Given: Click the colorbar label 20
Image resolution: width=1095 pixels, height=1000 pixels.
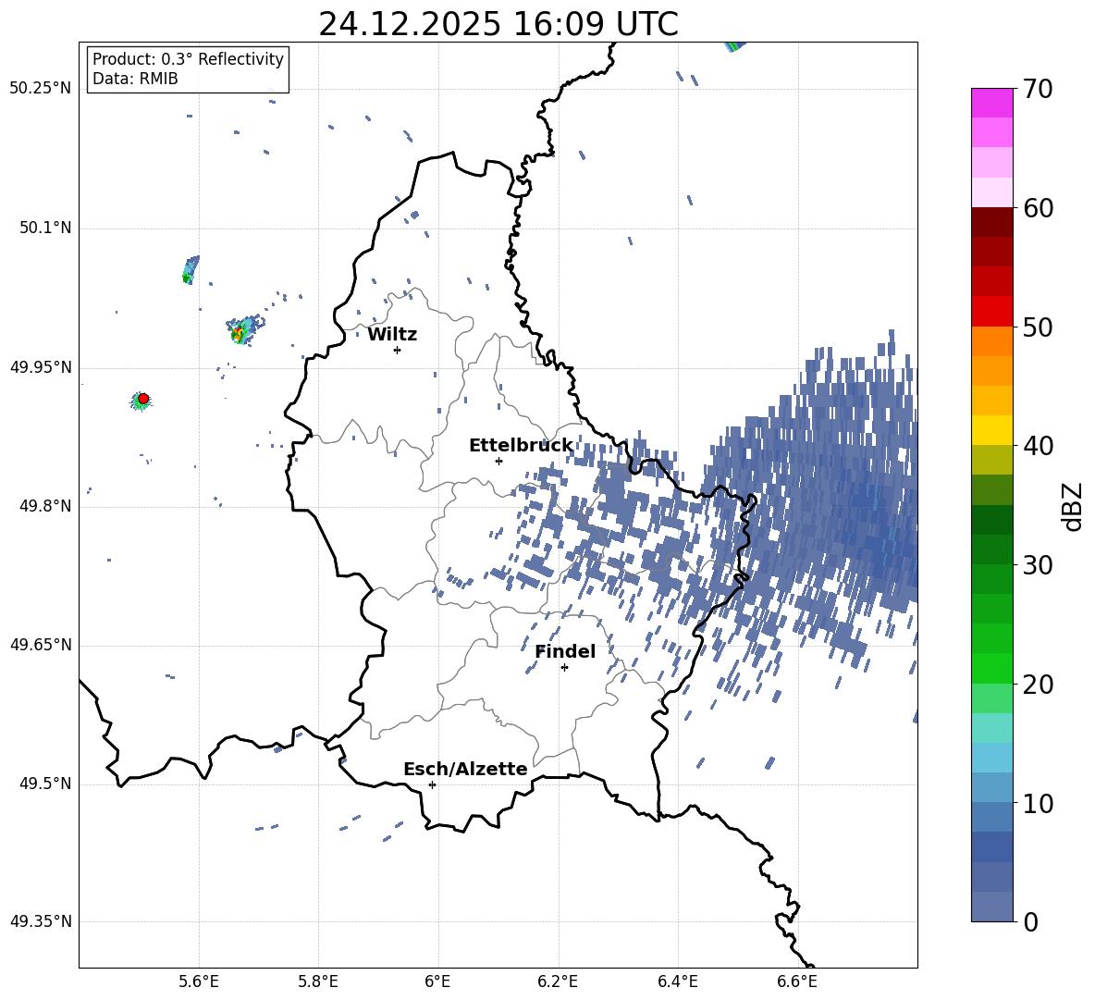Looking at the screenshot, I should click(1037, 685).
